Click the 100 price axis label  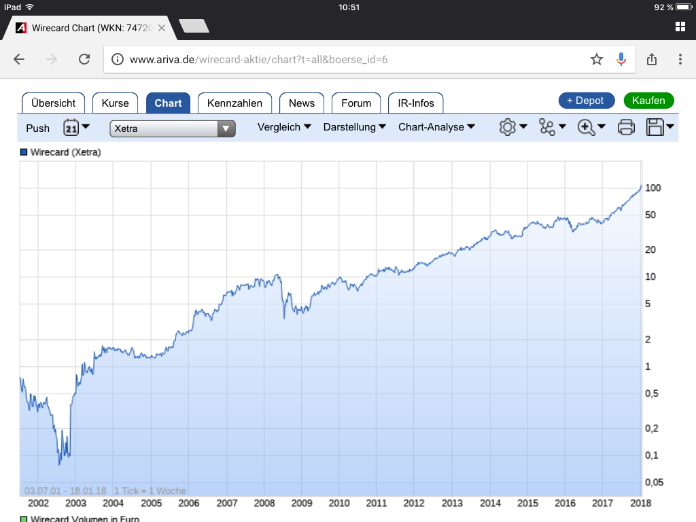tap(652, 188)
